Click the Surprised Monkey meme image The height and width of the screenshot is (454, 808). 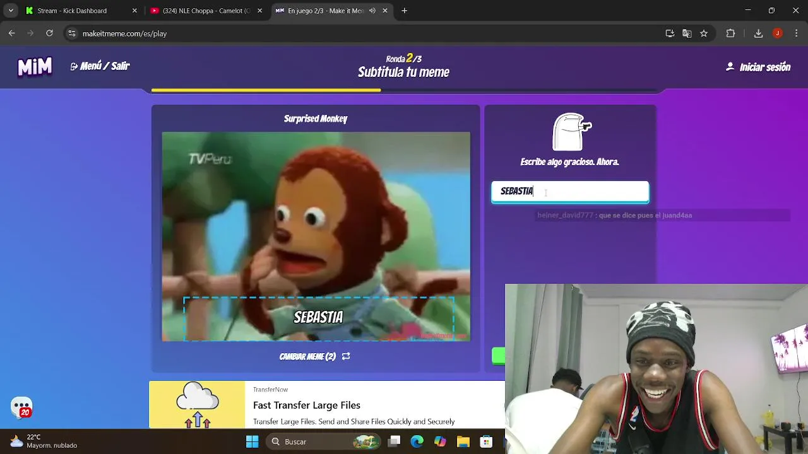point(316,236)
